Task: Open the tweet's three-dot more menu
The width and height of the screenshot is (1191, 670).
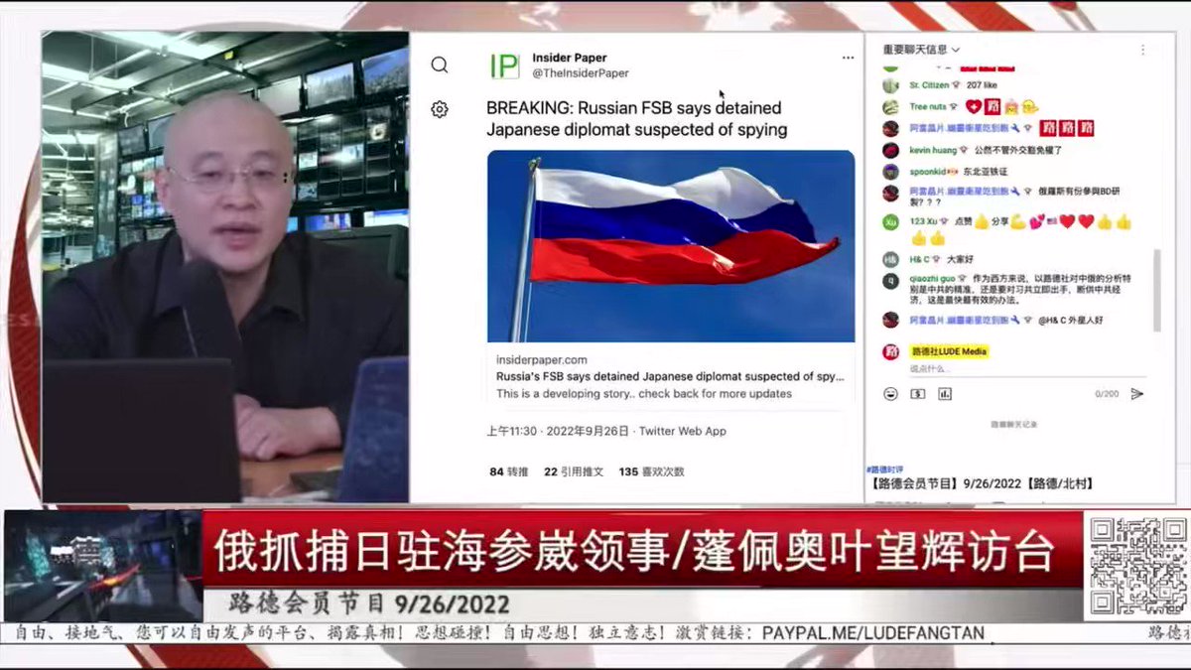Action: 848,58
